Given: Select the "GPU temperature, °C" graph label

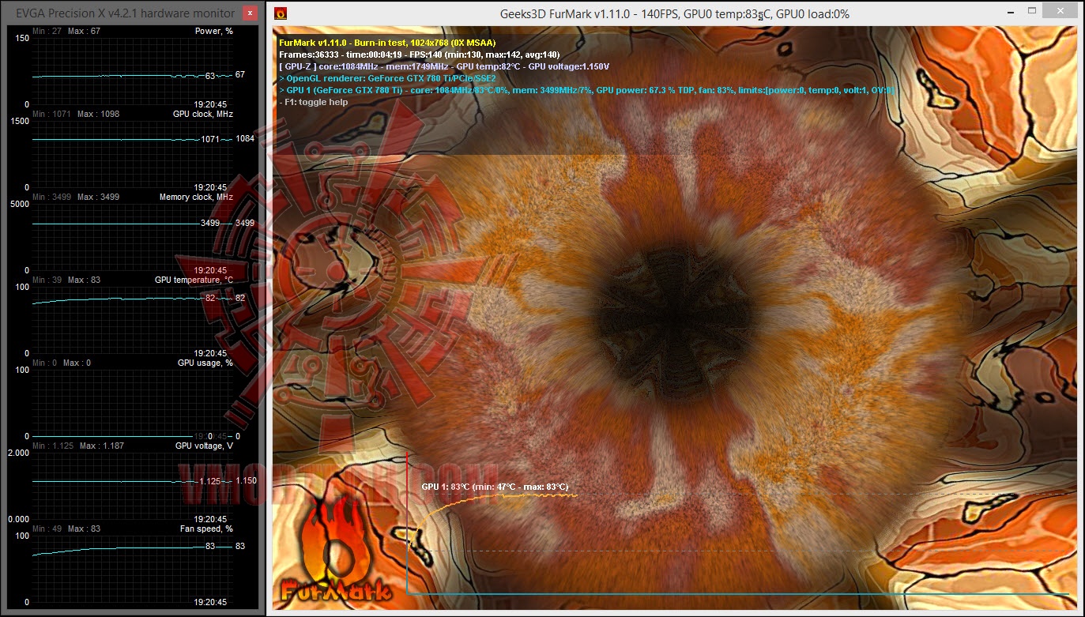Looking at the screenshot, I should coord(194,280).
